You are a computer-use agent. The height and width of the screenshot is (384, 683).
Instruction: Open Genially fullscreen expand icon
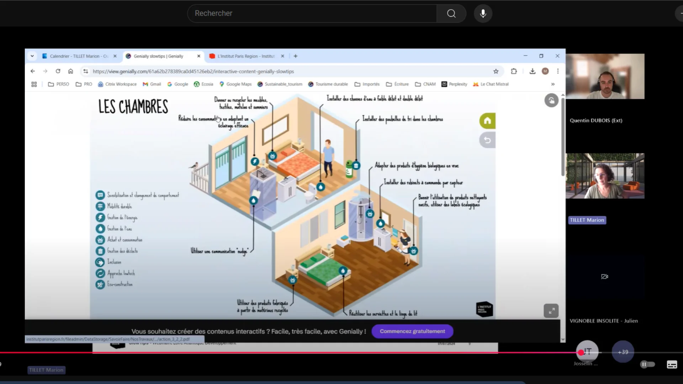(551, 311)
